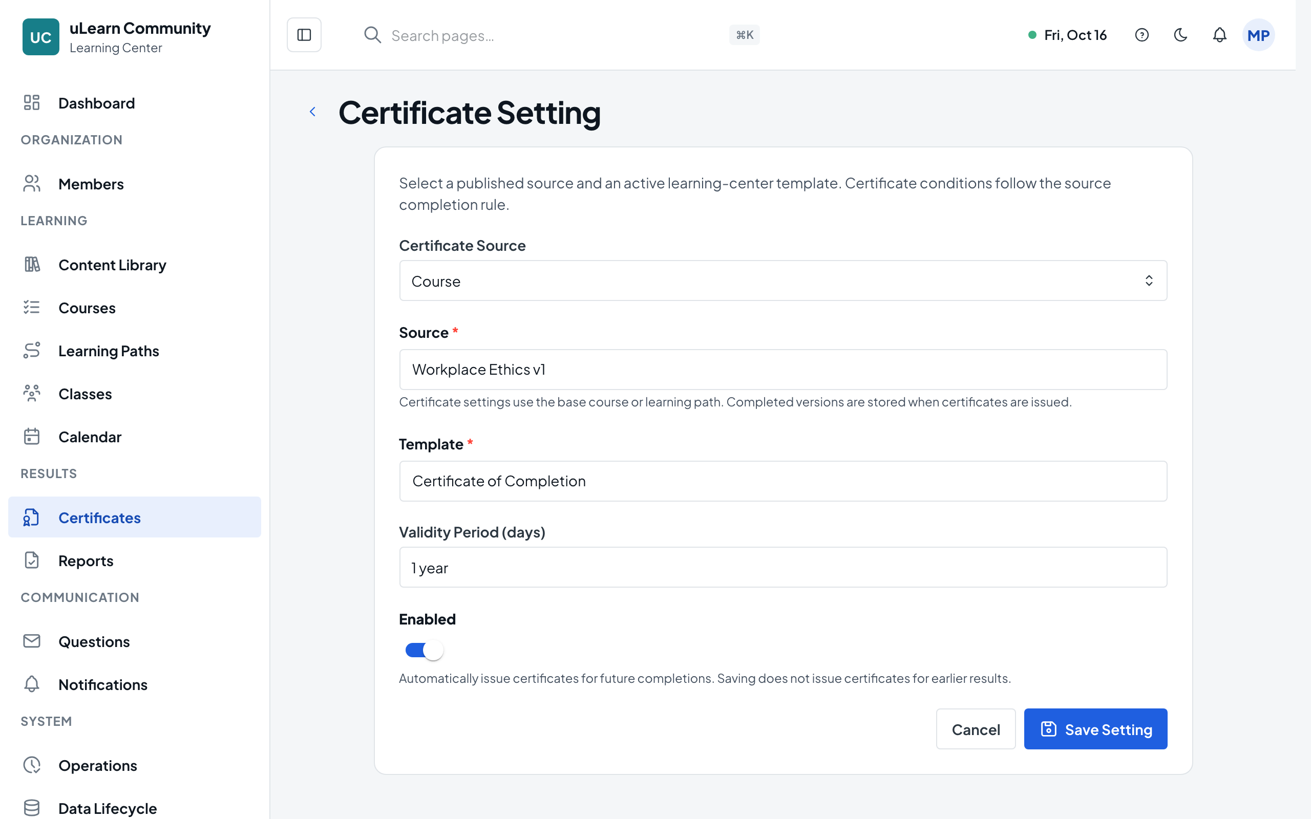The width and height of the screenshot is (1311, 819).
Task: Click the Calendar icon in sidebar
Action: (32, 436)
